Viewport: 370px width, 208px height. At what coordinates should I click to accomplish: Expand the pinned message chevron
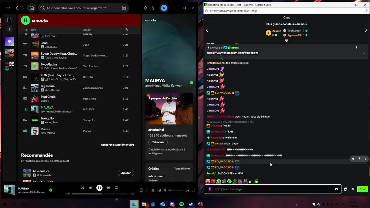click(364, 54)
